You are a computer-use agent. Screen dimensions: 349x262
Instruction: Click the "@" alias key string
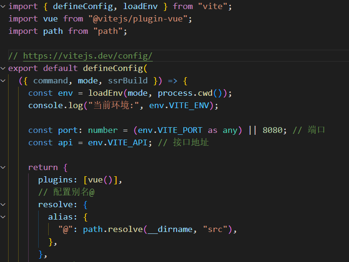(x=66, y=229)
